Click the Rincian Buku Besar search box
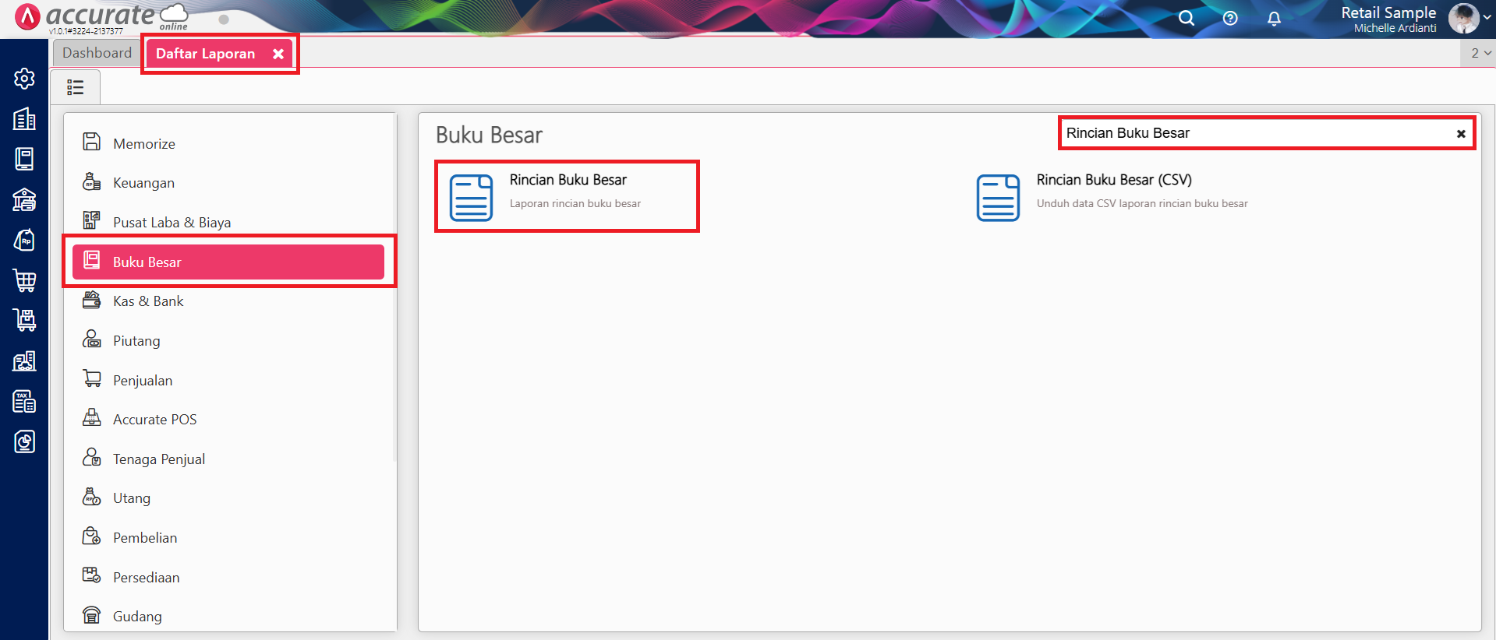1496x640 pixels. pyautogui.click(x=1247, y=133)
